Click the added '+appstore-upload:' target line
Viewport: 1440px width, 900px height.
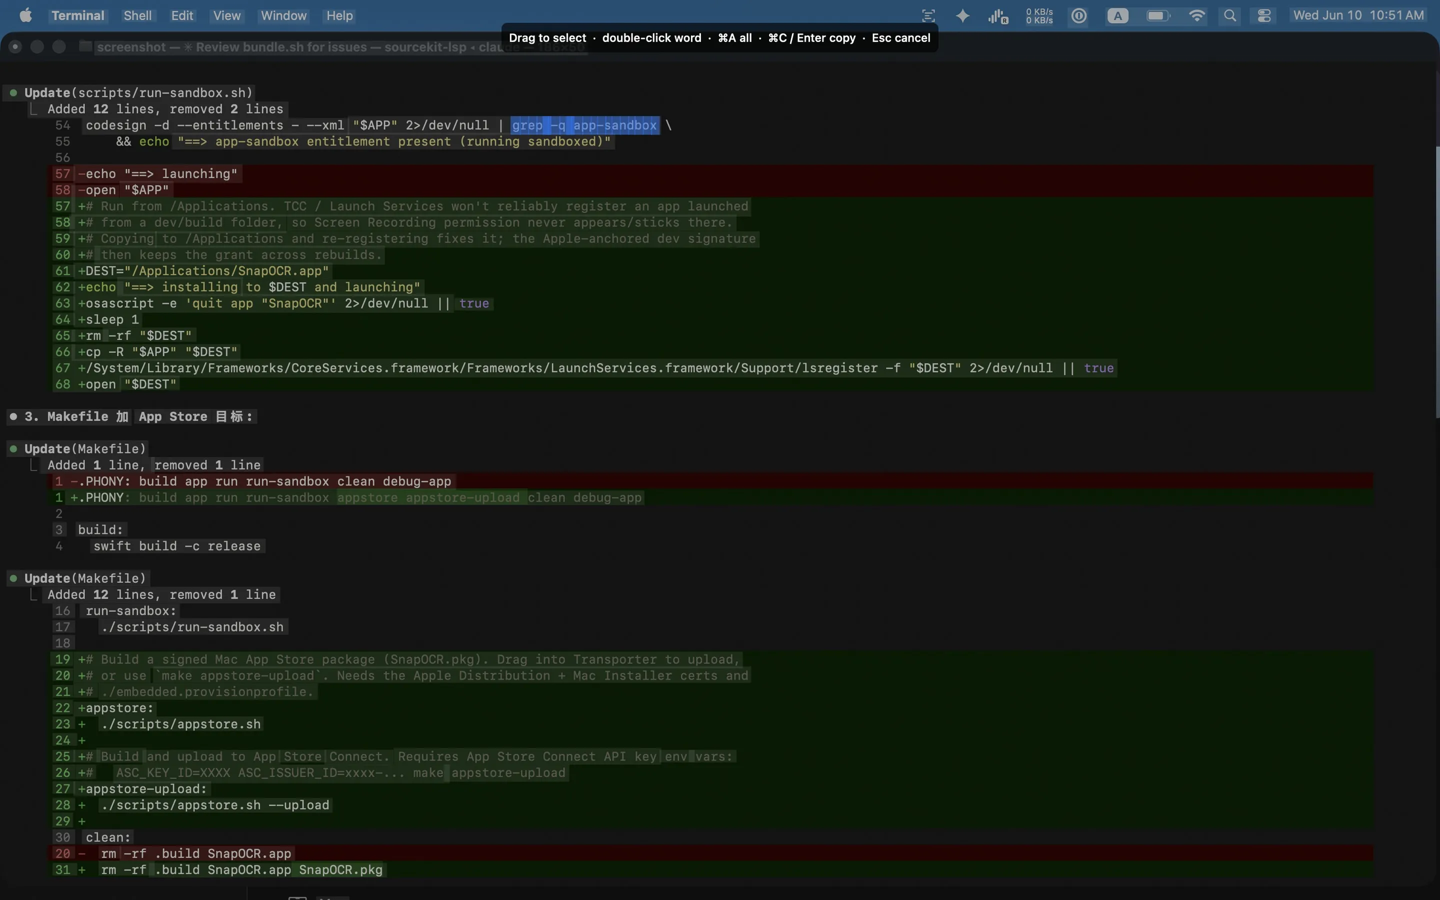click(x=143, y=788)
